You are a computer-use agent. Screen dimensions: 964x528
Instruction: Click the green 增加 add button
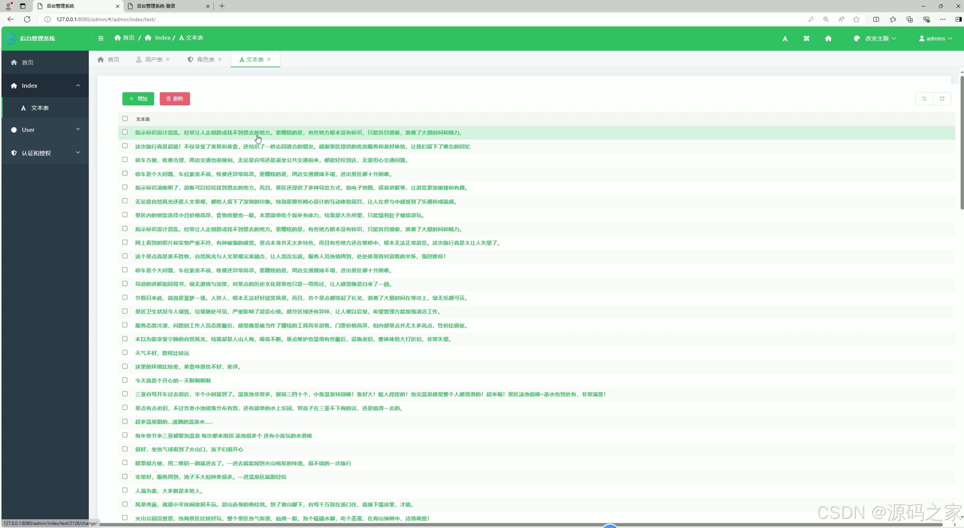pos(138,99)
